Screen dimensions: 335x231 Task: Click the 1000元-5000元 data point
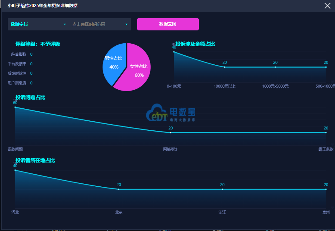[x=275, y=67]
